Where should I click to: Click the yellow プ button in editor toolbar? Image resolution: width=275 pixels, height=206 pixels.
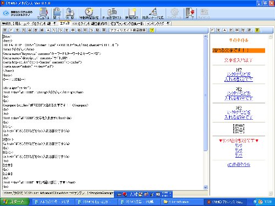(152, 30)
